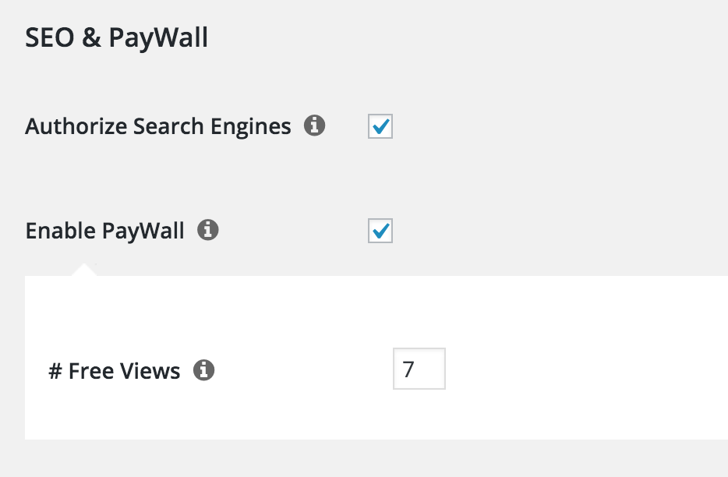View help for Authorize Search Engines setting
The height and width of the screenshot is (477, 728).
pyautogui.click(x=315, y=125)
